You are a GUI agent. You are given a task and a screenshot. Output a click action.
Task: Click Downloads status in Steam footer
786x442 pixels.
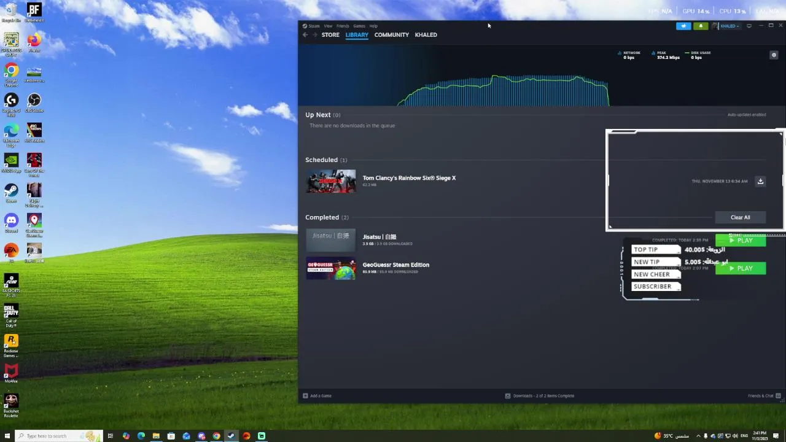(540, 396)
